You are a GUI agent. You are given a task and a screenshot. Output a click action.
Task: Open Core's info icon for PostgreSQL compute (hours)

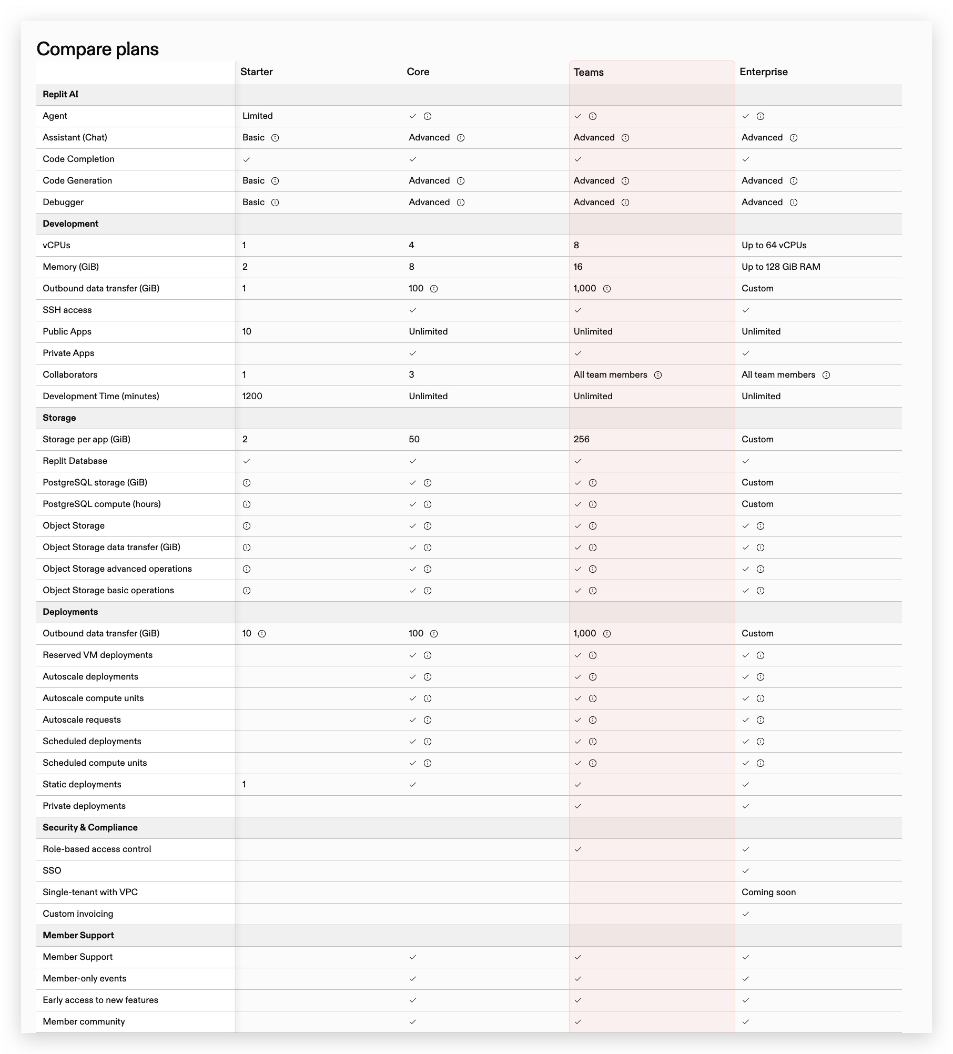[428, 504]
